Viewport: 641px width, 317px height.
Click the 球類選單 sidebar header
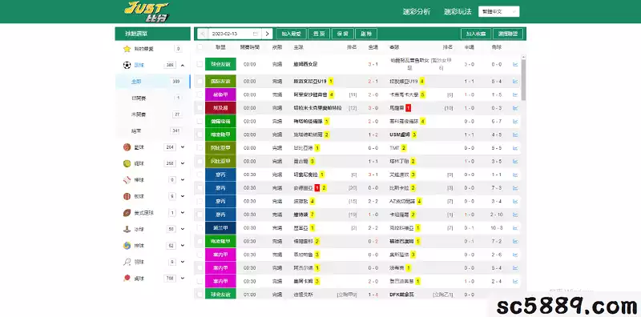pyautogui.click(x=153, y=34)
